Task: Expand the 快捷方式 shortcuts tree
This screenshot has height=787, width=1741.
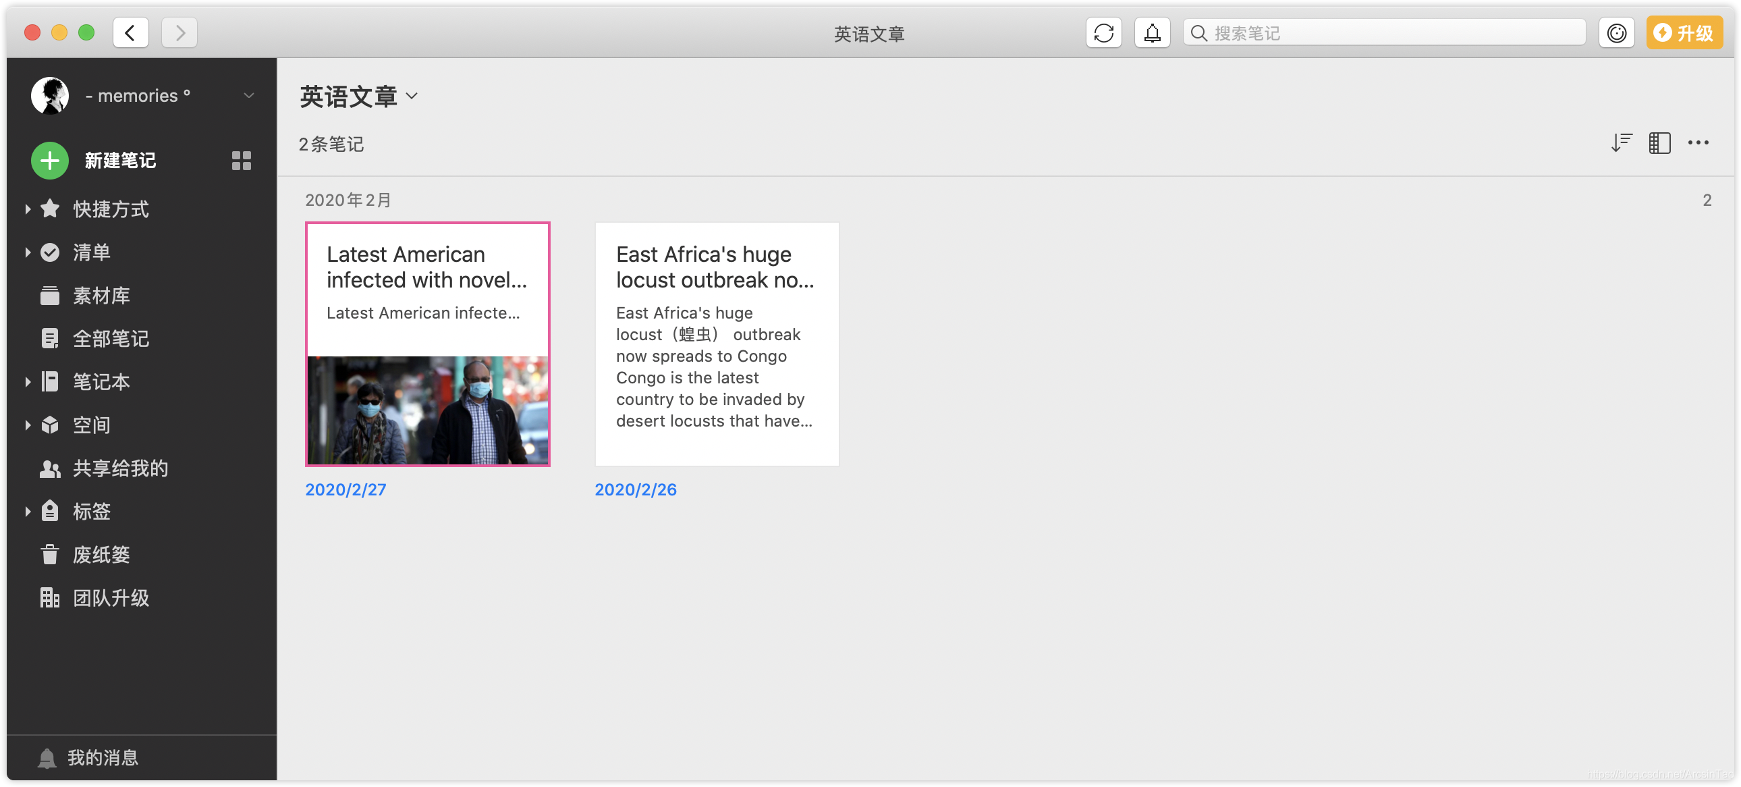Action: coord(28,209)
